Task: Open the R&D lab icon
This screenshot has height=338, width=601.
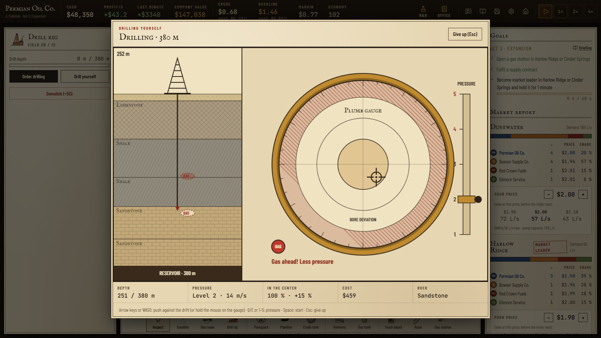Action: [423, 12]
